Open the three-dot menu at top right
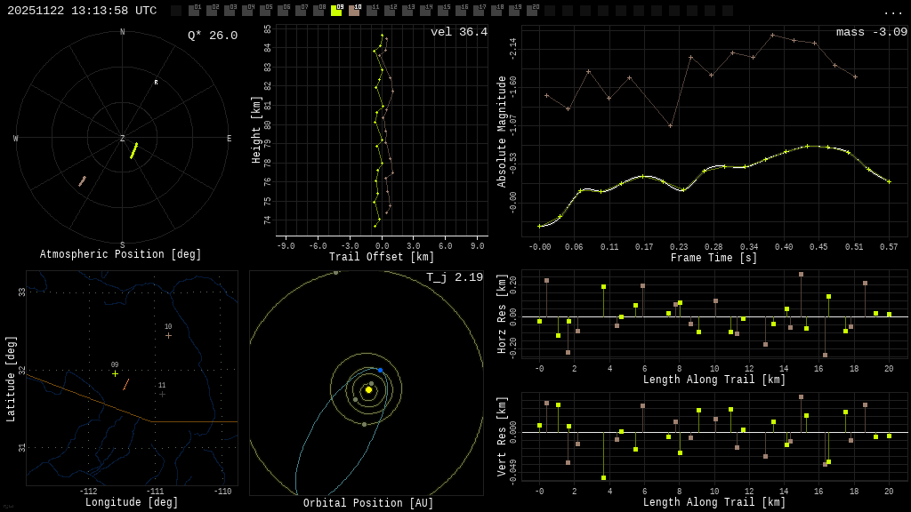The width and height of the screenshot is (911, 512). tap(892, 12)
